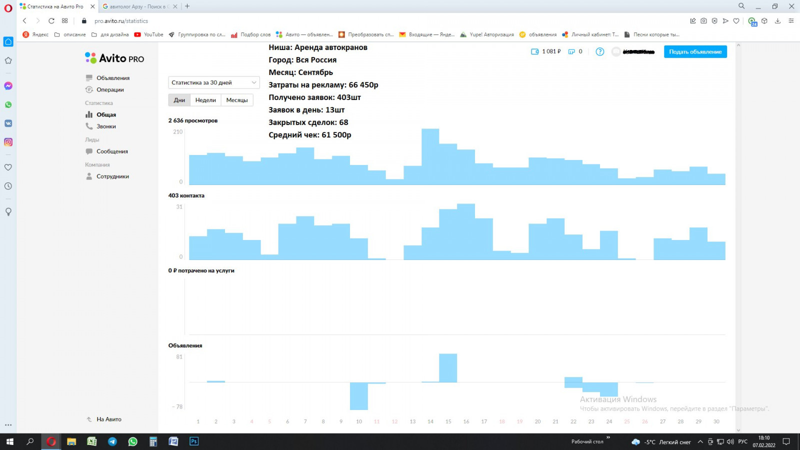Close the 'авитолог Арзу' tab
This screenshot has width=800, height=450.
coord(175,6)
